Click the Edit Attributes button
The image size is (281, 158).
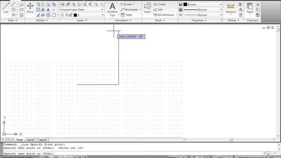pos(164,15)
